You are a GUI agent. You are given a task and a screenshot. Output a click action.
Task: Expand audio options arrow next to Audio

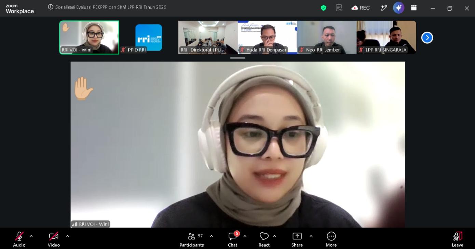(x=31, y=236)
